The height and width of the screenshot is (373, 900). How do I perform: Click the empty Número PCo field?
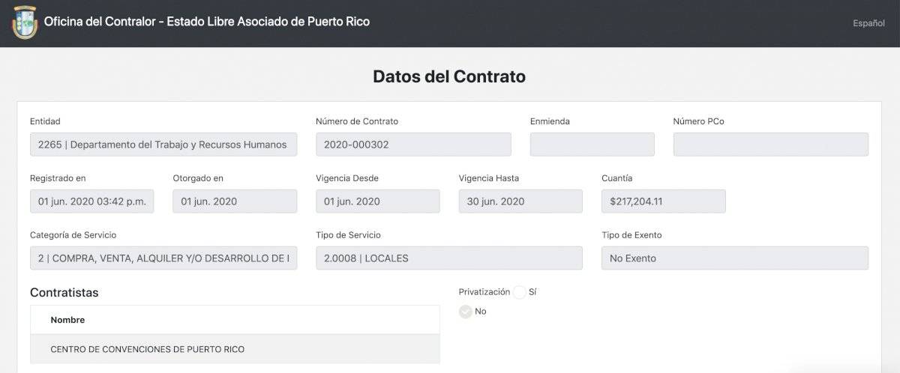coord(771,145)
